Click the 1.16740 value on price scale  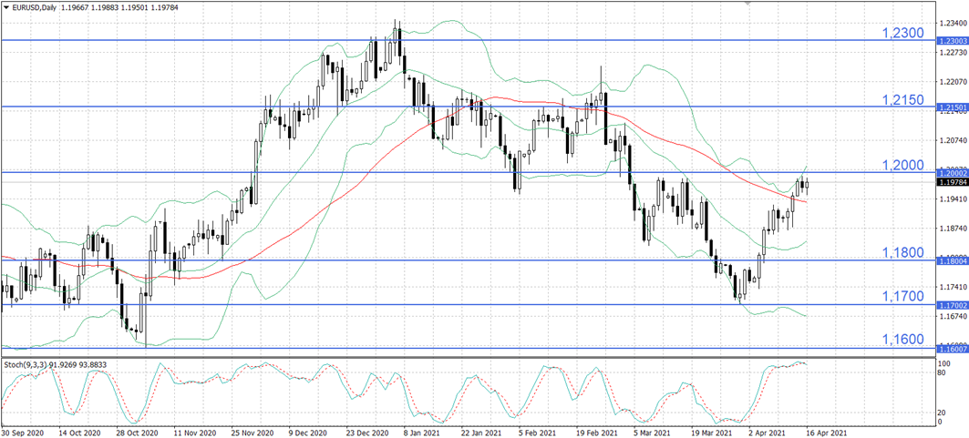[953, 317]
